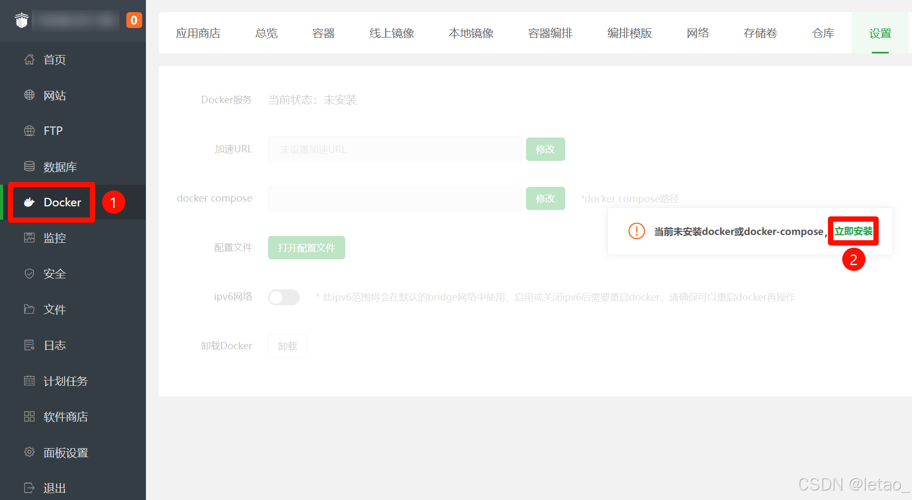Click 修改 button next to 加速URL
The image size is (912, 500).
(546, 149)
